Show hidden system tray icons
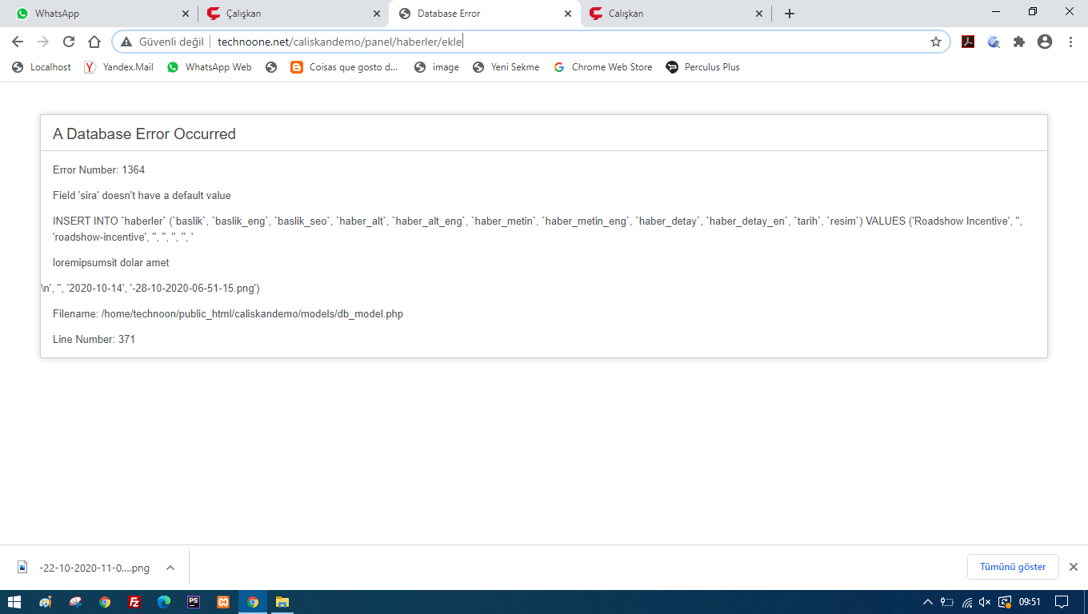1088x614 pixels. [927, 602]
